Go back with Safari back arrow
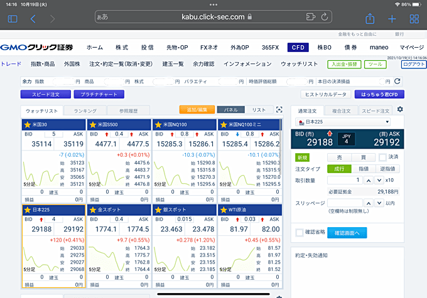 pyautogui.click(x=33, y=19)
